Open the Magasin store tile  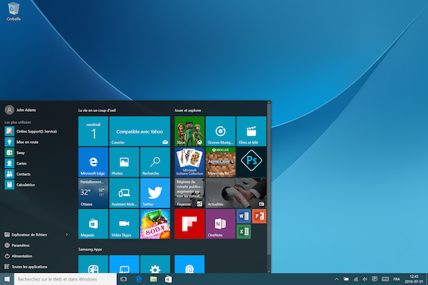point(93,224)
